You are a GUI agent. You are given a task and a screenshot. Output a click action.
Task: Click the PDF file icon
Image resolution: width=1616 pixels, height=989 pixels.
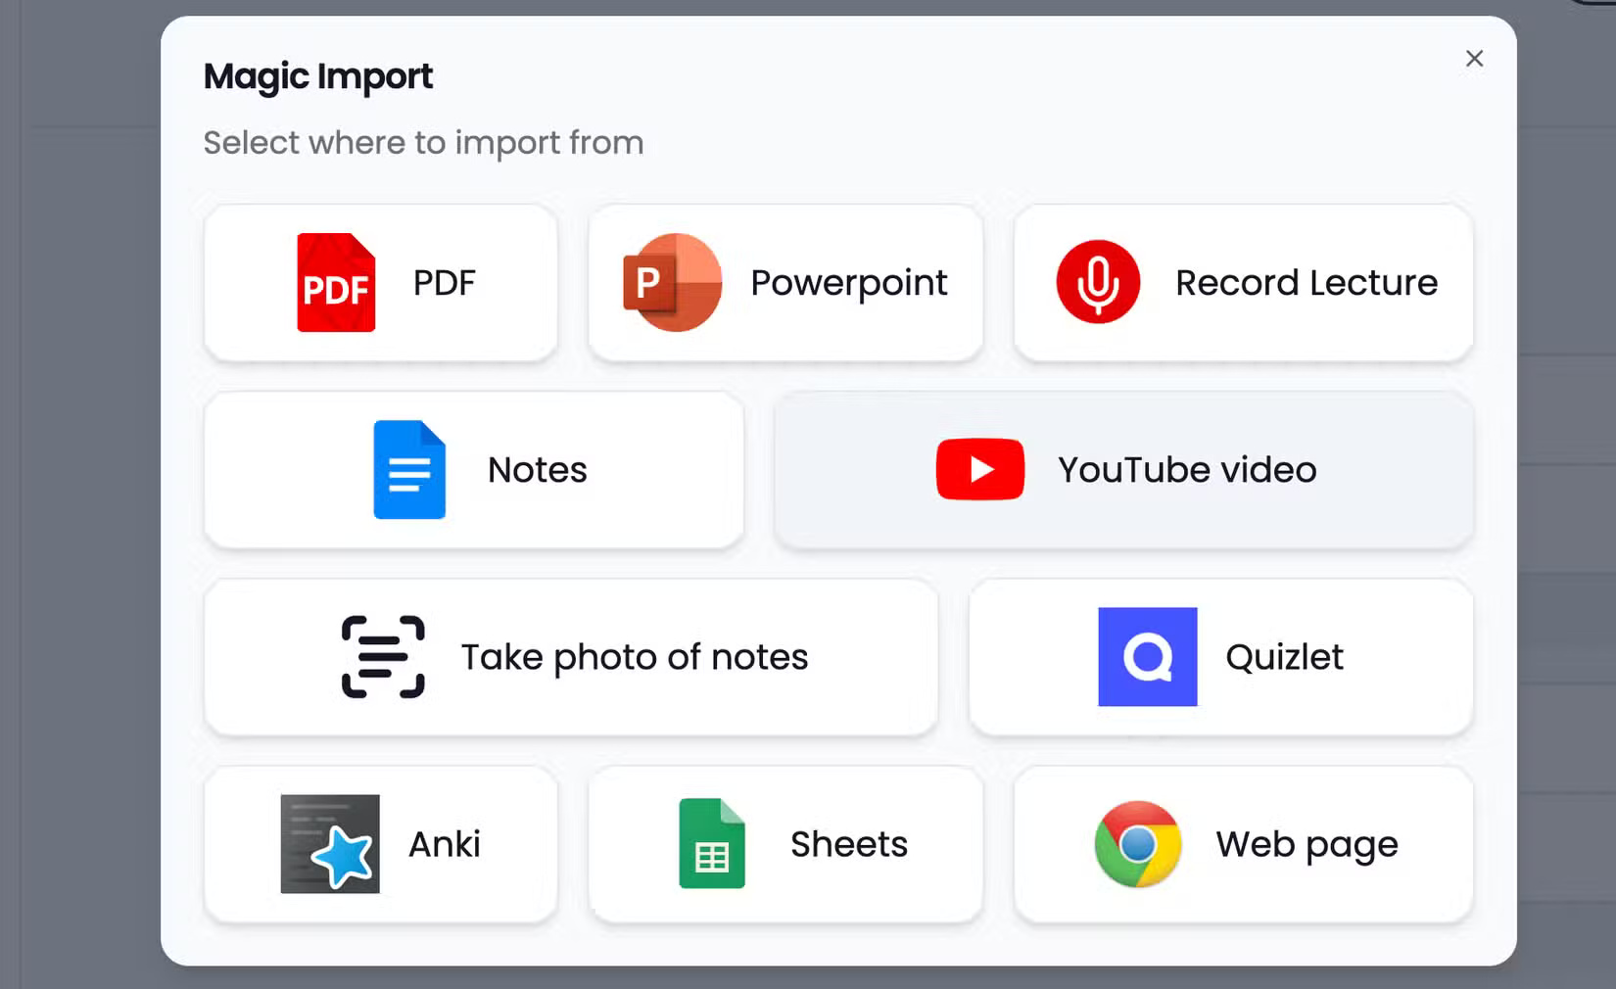point(335,283)
